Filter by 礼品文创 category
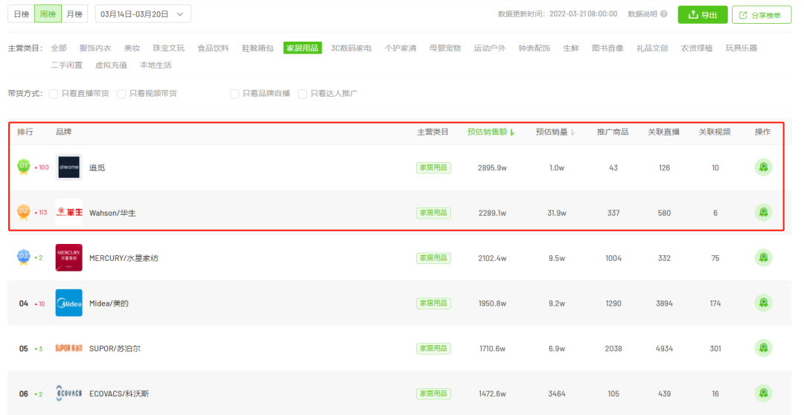Screen dimensions: 804x415 click(652, 48)
